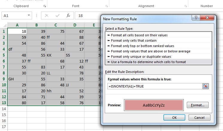Click cell D8 containing 78
This screenshot has width=223, height=131.
pos(75,73)
